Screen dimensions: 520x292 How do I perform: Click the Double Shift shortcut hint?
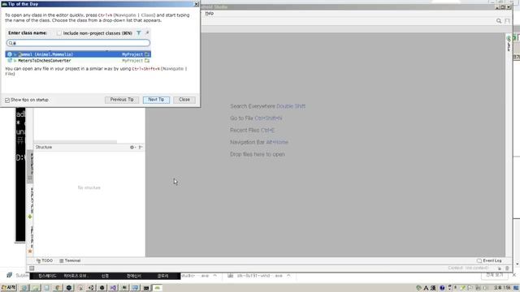[291, 106]
